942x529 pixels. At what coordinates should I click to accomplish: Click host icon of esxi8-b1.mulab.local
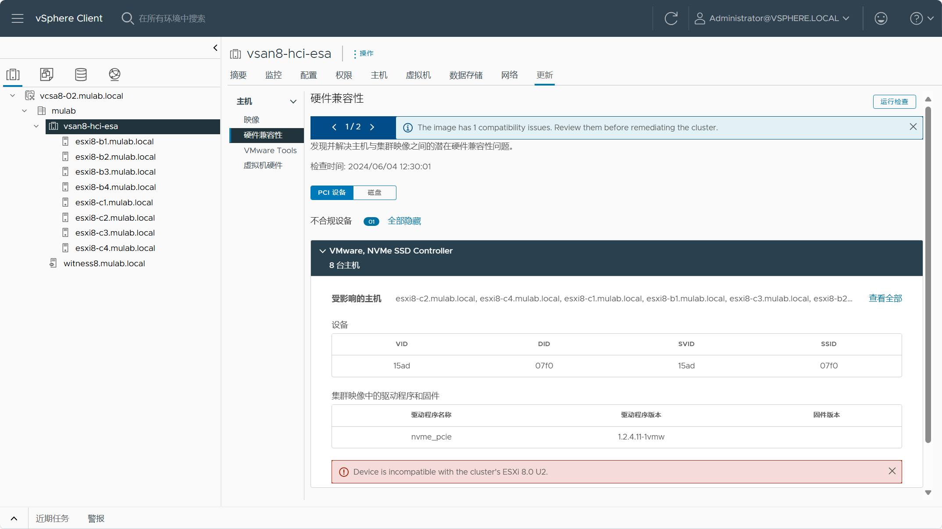point(65,141)
